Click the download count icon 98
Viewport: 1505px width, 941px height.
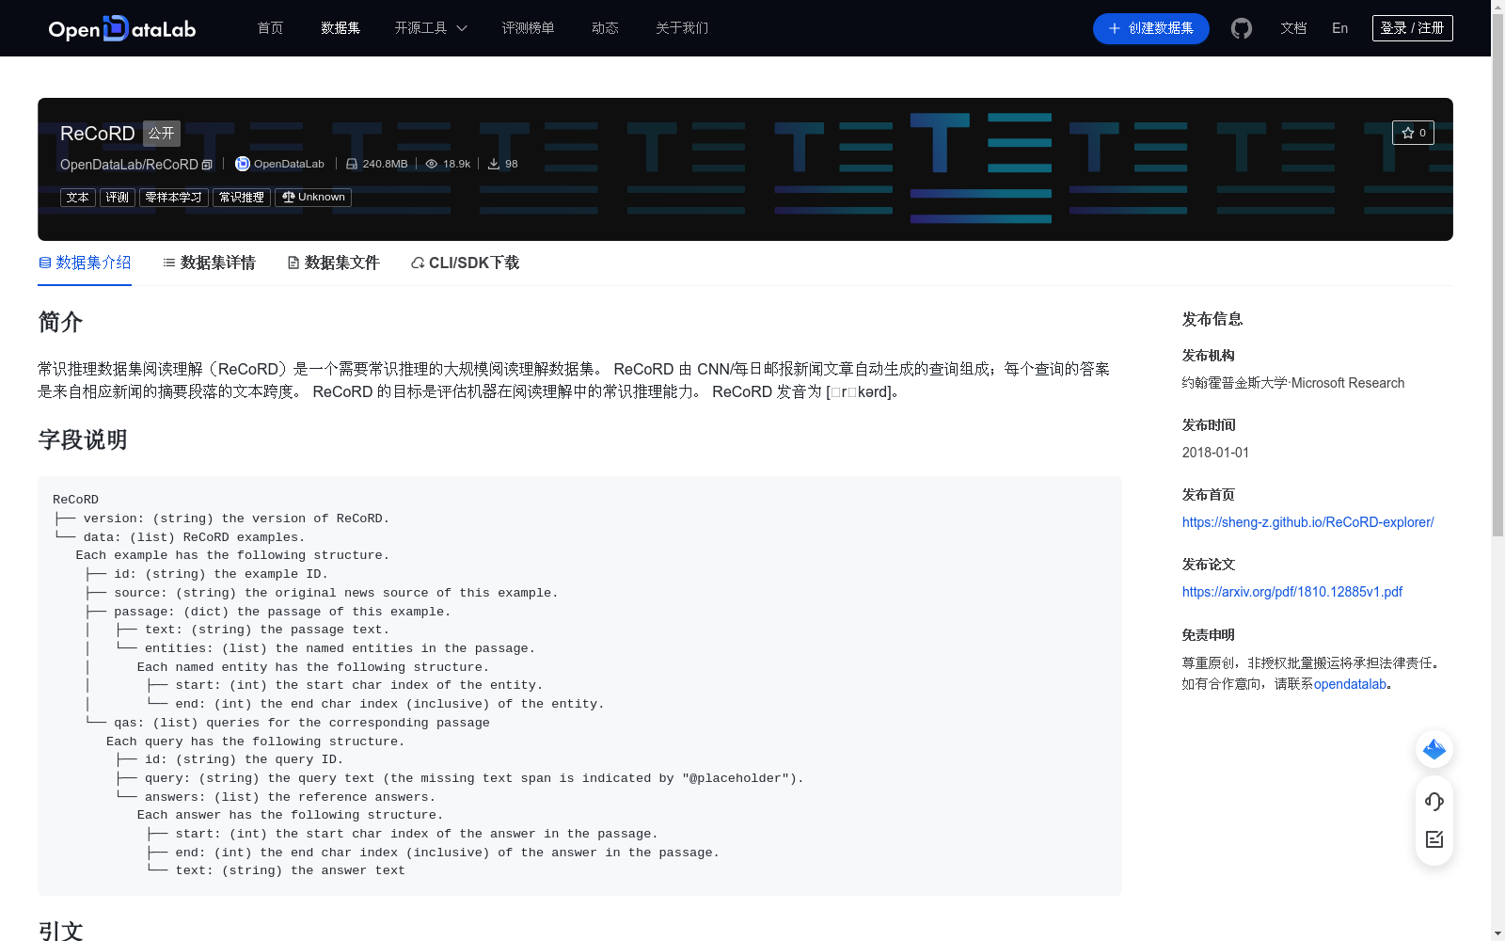coord(494,164)
